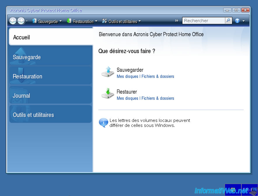The image size is (258, 196).
Task: Click the magnifier search icon
Action: coord(228,21)
